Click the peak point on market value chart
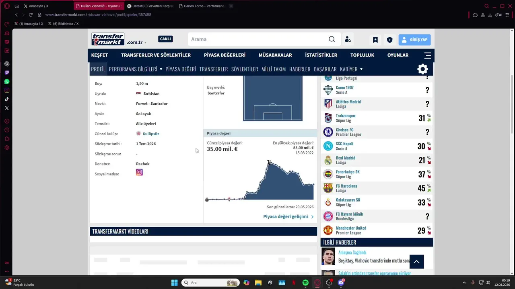 click(269, 162)
